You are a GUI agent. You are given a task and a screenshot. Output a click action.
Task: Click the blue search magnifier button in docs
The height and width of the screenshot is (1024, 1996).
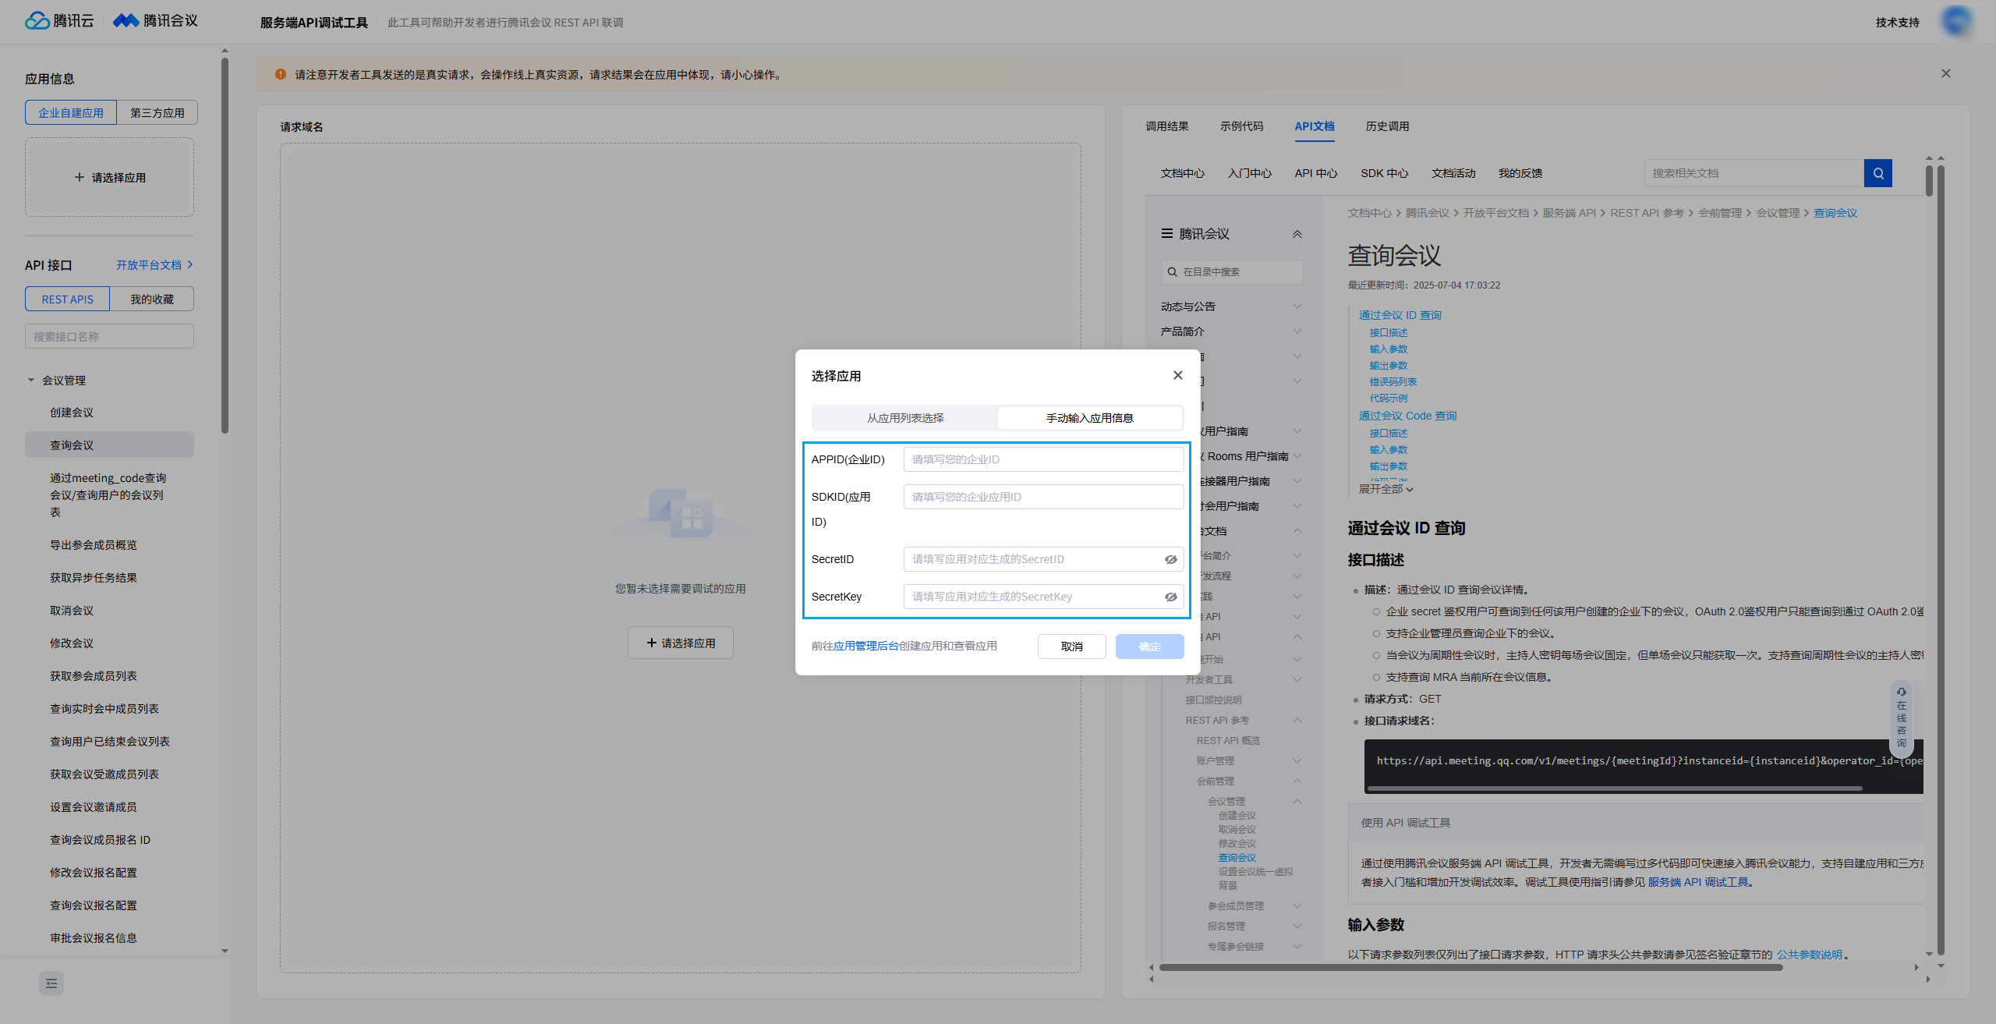pos(1877,173)
